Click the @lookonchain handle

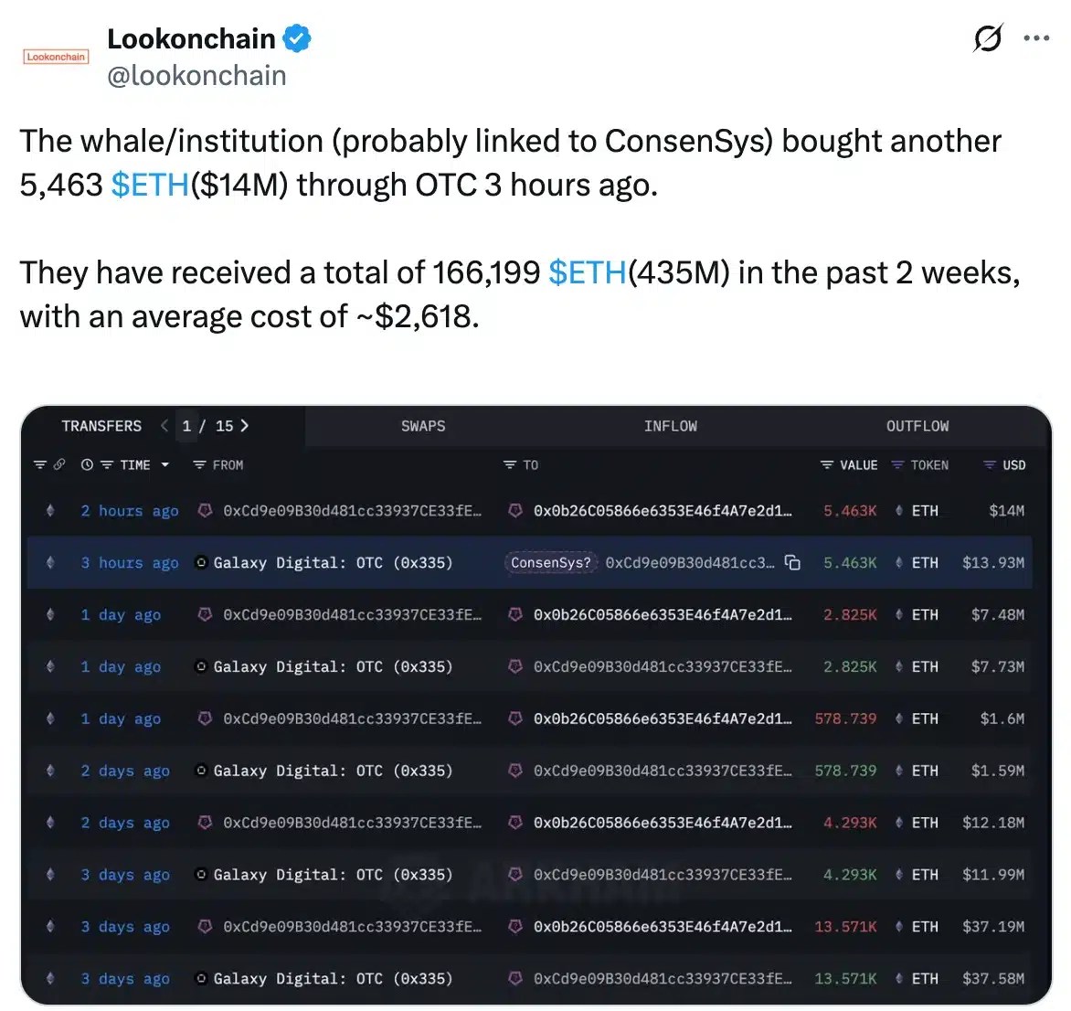pyautogui.click(x=197, y=76)
